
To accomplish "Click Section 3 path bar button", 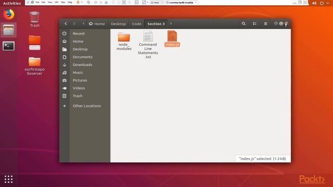I will click(156, 24).
